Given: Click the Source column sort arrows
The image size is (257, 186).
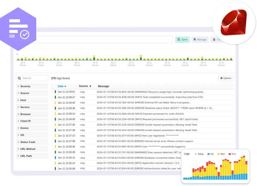Looking at the screenshot, I should click(x=90, y=86).
